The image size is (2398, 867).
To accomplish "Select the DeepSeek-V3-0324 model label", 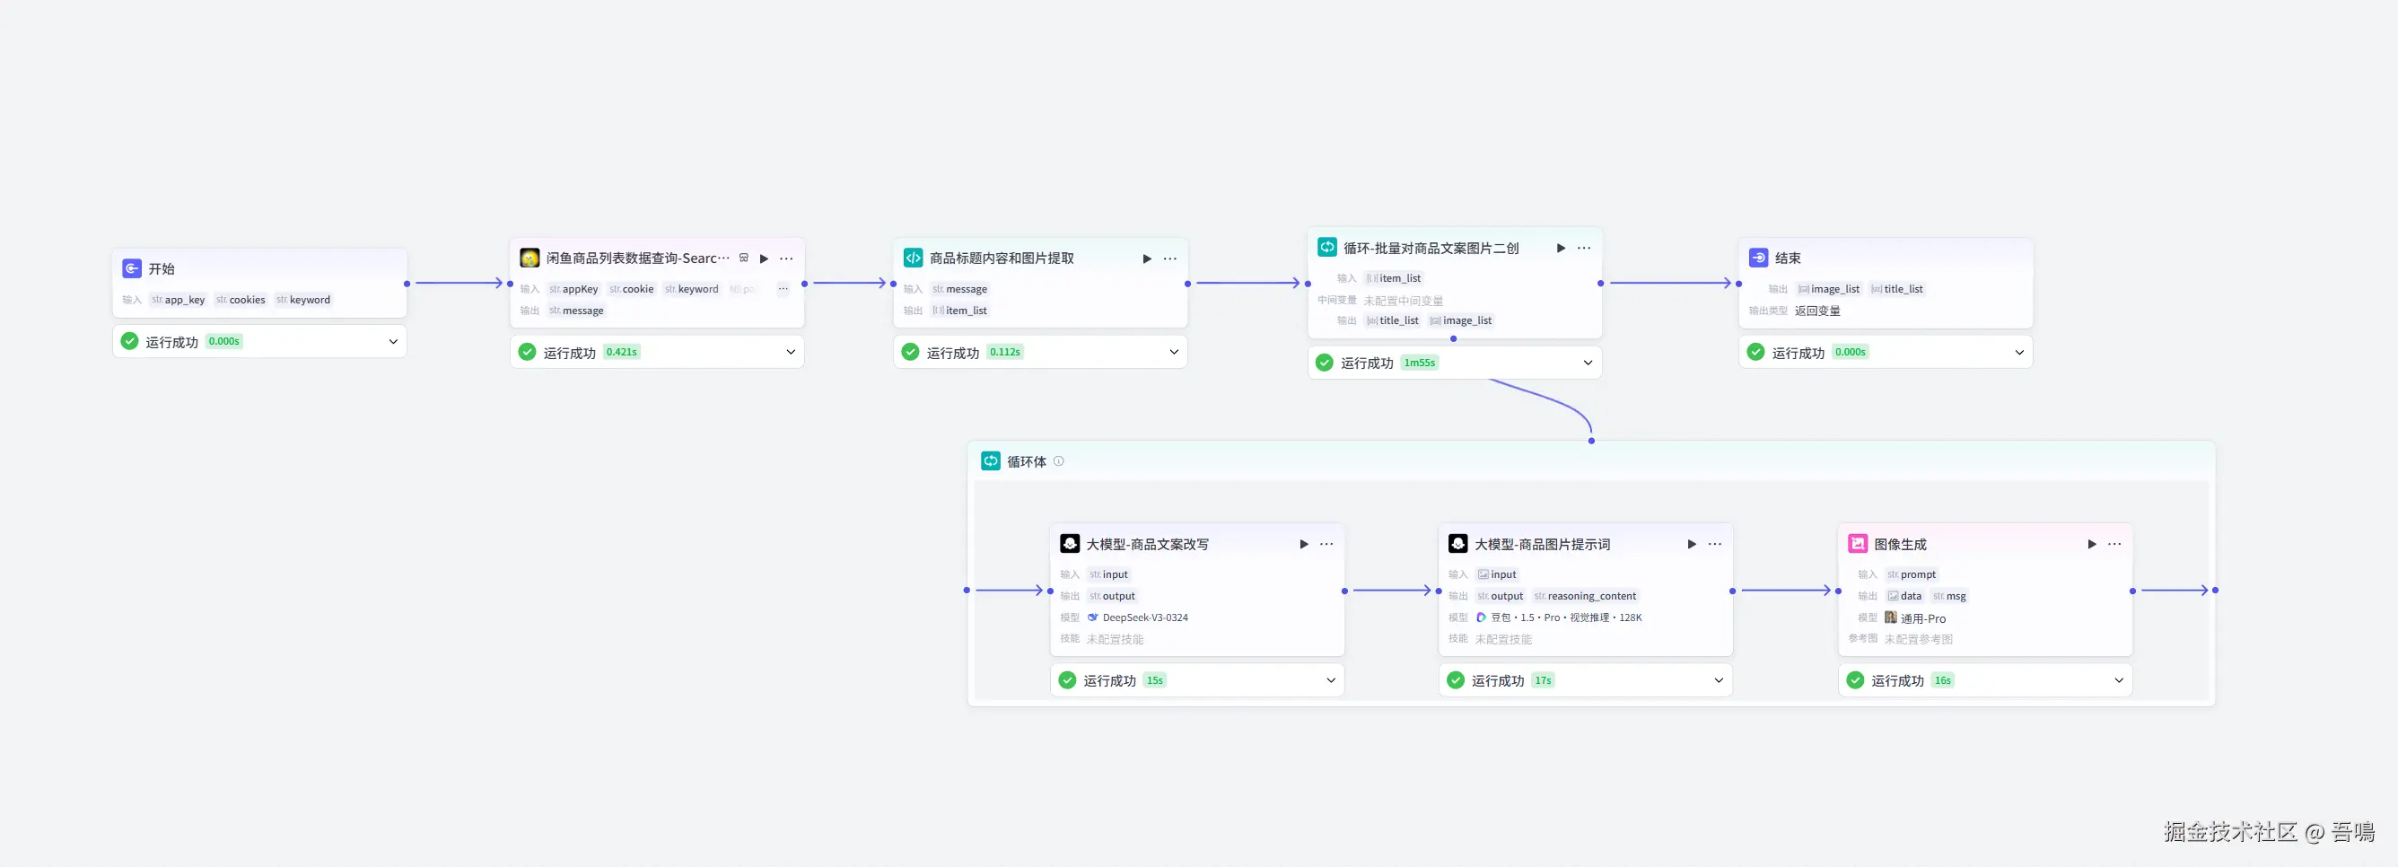I will [1145, 617].
